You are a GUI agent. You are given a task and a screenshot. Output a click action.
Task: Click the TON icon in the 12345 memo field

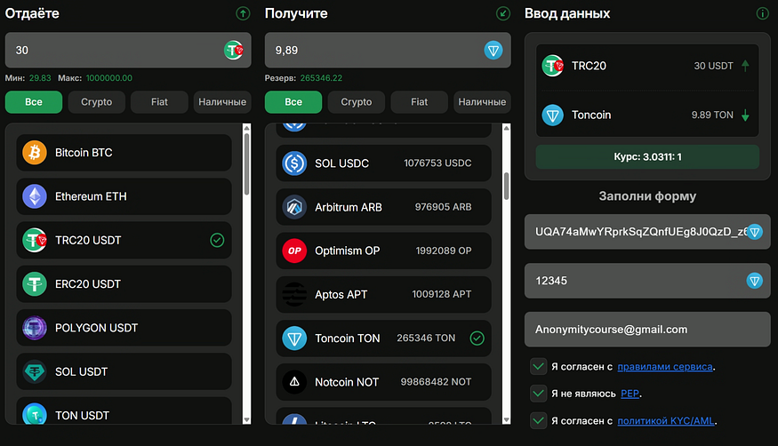[x=754, y=281]
